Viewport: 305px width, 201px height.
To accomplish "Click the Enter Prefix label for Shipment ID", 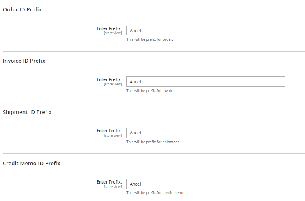I will click(x=109, y=131).
